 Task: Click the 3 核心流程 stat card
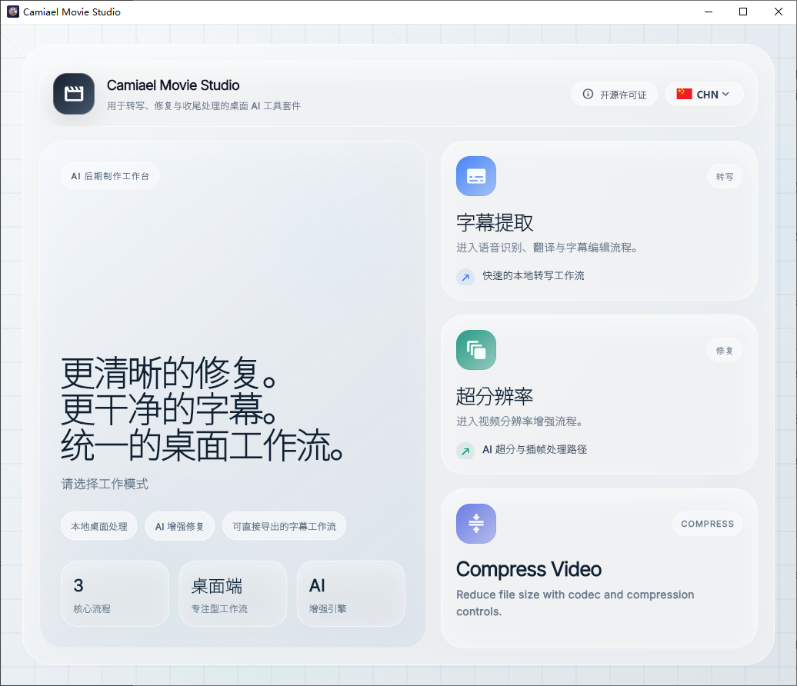coord(115,594)
